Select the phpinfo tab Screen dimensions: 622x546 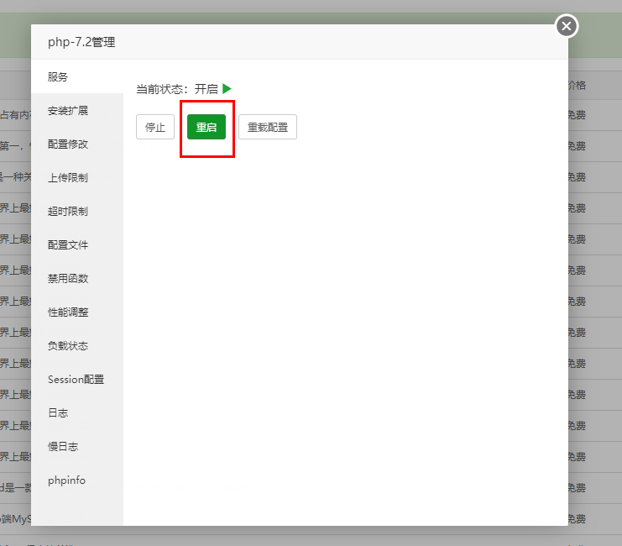point(66,480)
